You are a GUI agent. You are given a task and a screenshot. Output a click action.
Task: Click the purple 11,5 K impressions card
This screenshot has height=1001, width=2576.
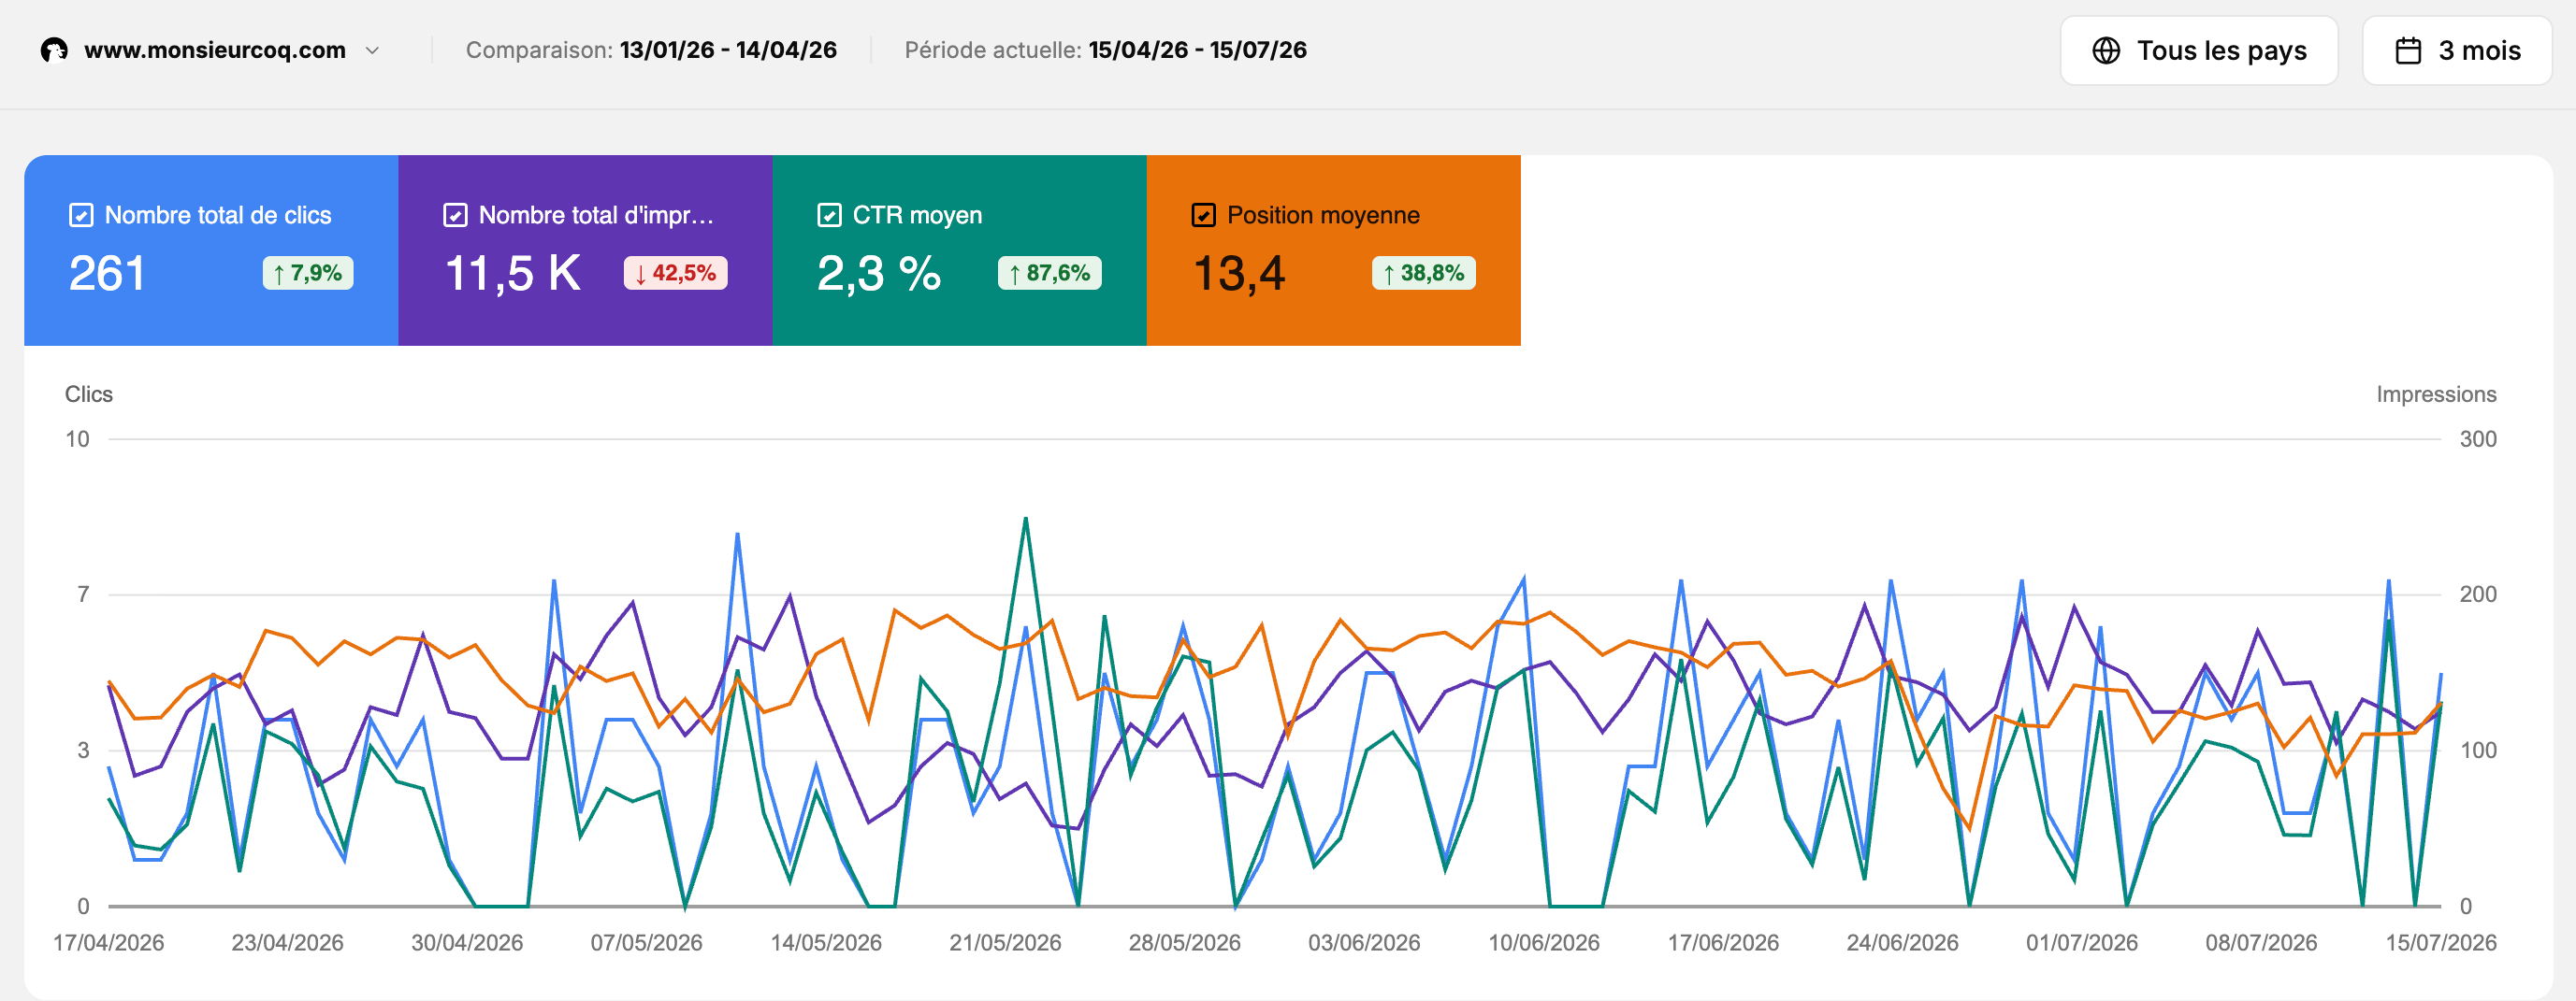(x=585, y=250)
